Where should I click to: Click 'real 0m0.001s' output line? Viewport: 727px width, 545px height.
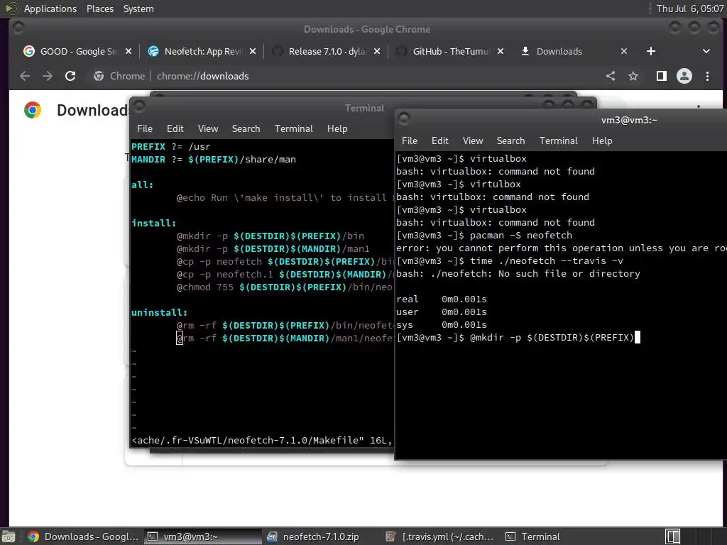pos(442,299)
